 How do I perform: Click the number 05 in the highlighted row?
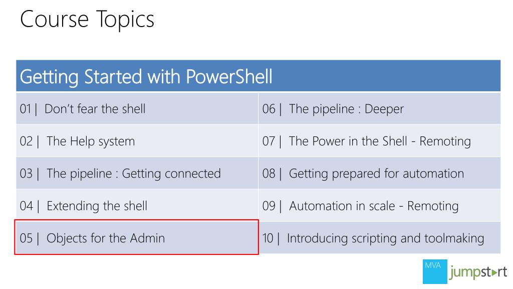[26, 238]
